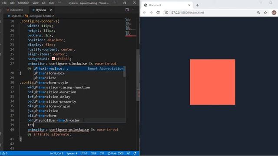Change language mode CSS
The width and height of the screenshot is (278, 156).
pos(102,153)
